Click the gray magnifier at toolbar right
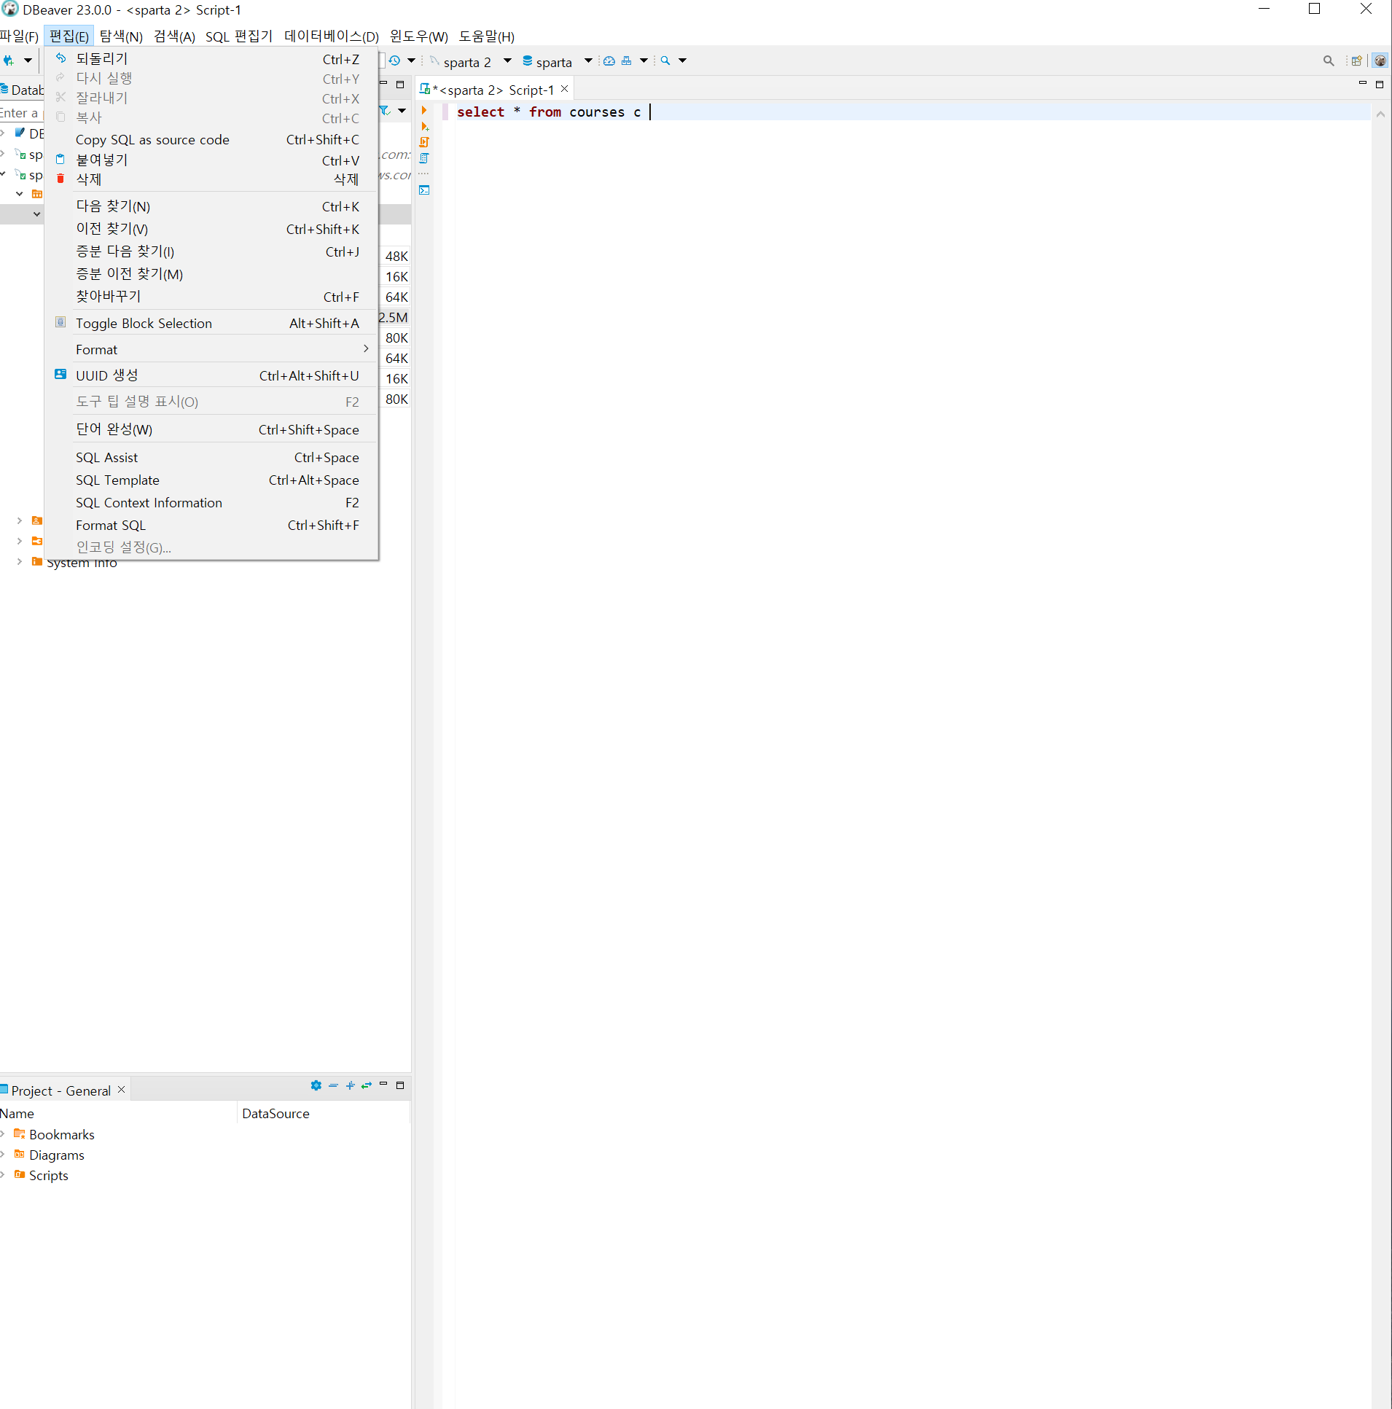The image size is (1392, 1409). pyautogui.click(x=1329, y=61)
